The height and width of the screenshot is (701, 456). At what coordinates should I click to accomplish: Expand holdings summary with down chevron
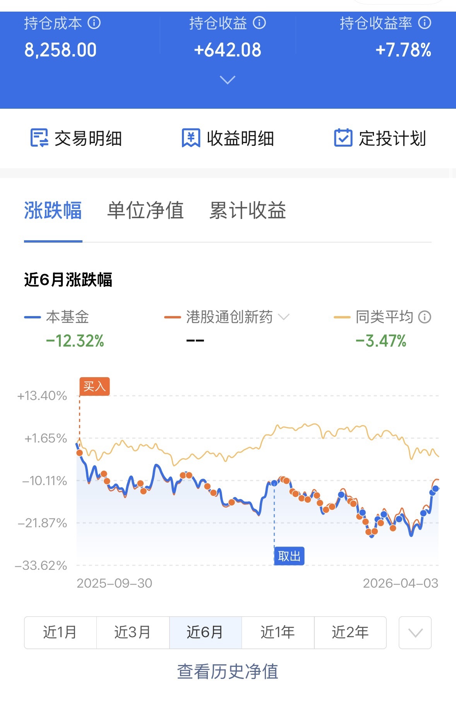tap(227, 80)
